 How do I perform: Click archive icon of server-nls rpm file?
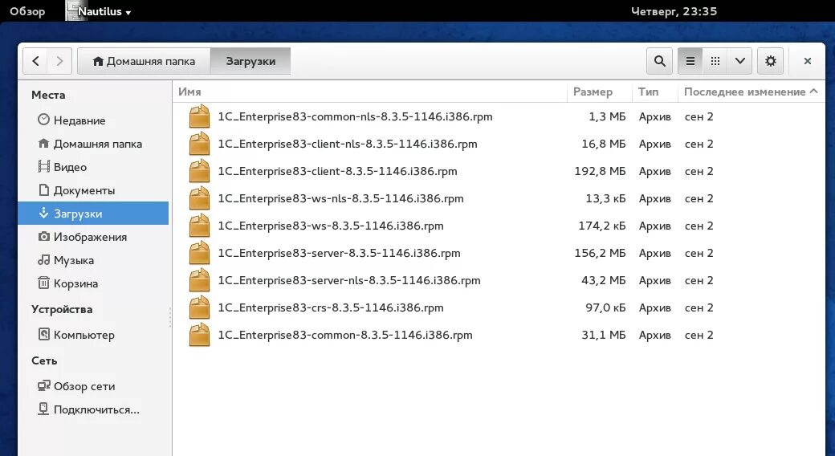tap(200, 280)
